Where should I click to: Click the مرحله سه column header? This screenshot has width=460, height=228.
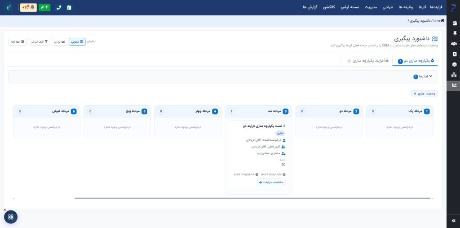tap(258, 112)
